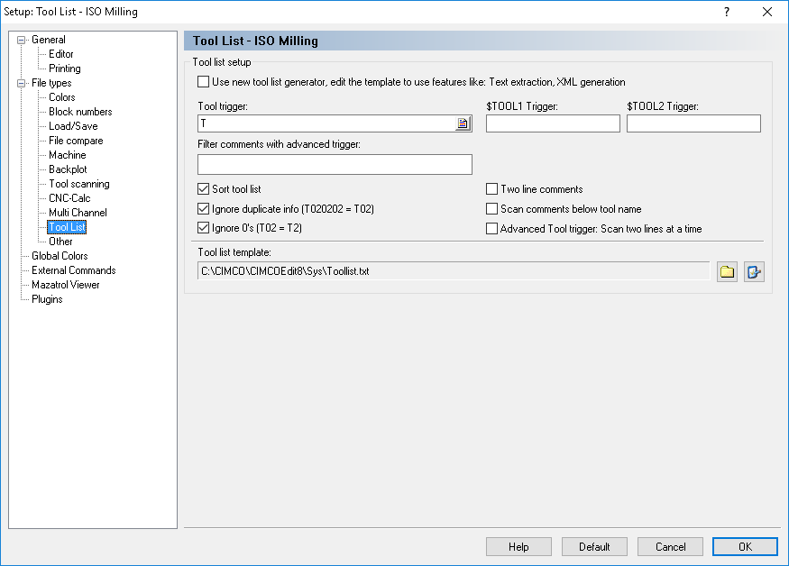Collapse the File types tree node
The image size is (789, 566).
21,83
